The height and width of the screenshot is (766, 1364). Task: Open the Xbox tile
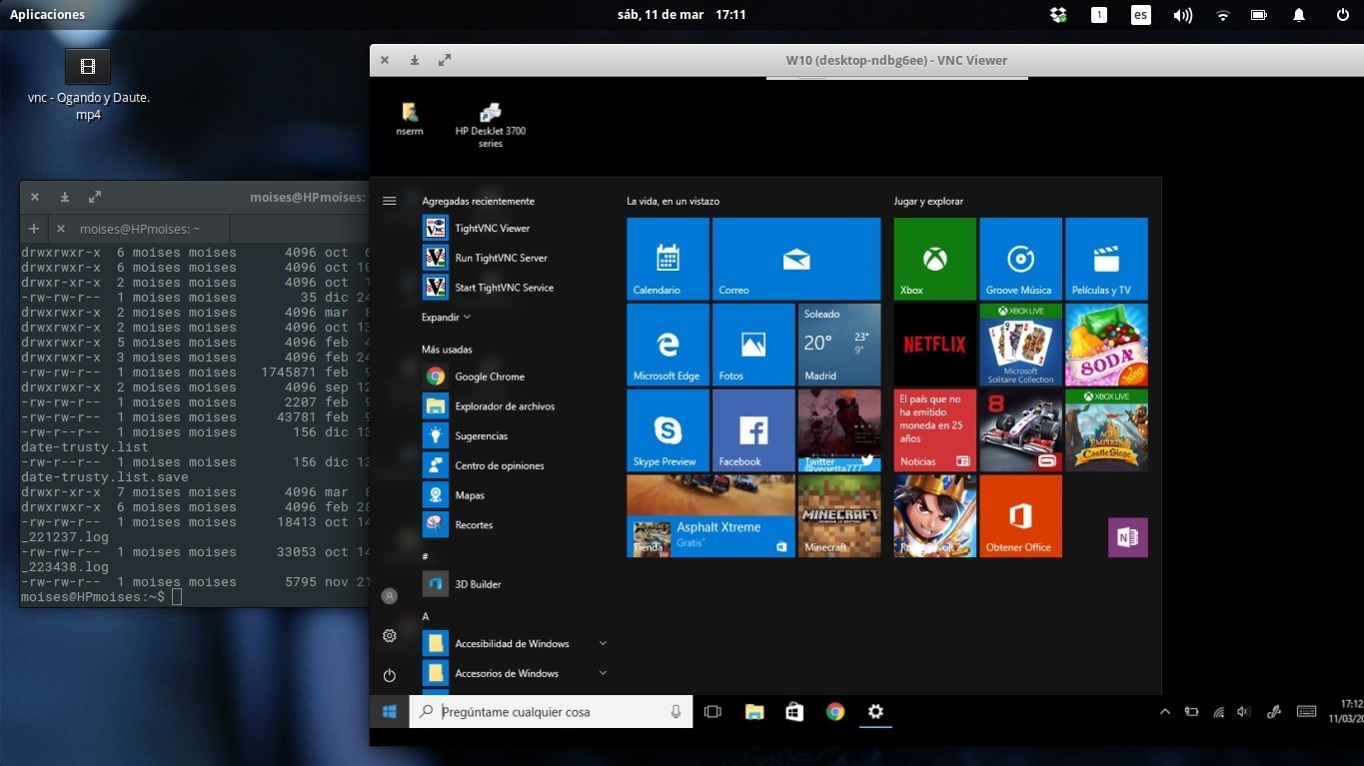point(934,259)
